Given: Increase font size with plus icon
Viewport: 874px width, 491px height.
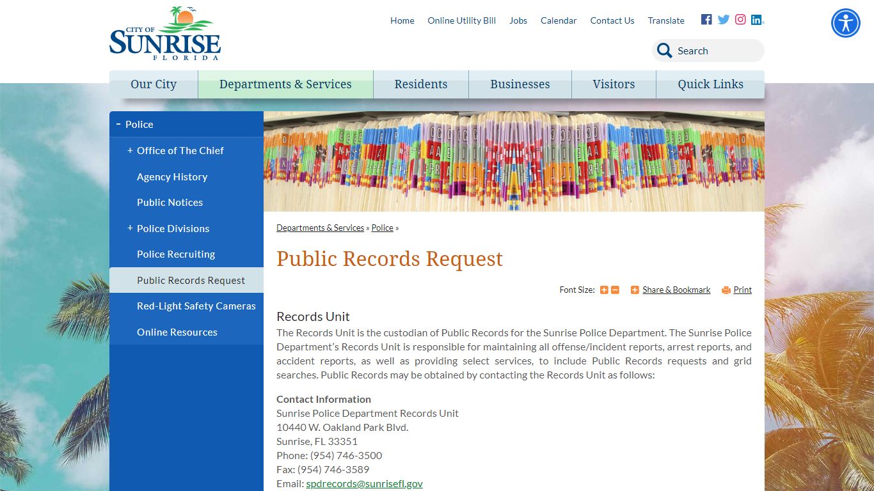Looking at the screenshot, I should coord(604,290).
